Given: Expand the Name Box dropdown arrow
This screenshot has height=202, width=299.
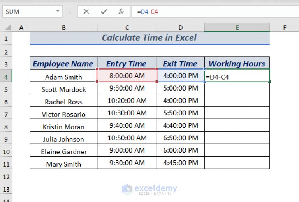Looking at the screenshot, I should [x=58, y=11].
